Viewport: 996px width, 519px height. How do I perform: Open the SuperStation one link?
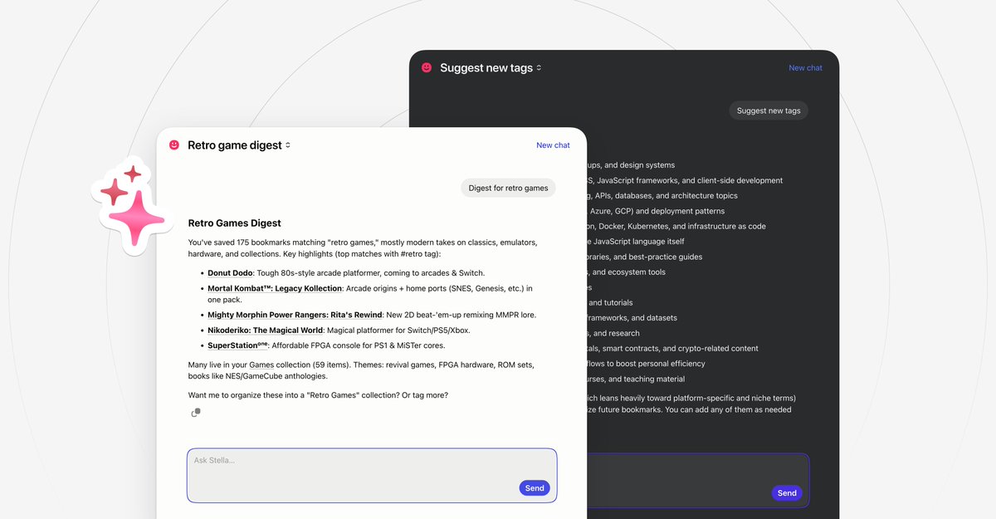coord(237,345)
